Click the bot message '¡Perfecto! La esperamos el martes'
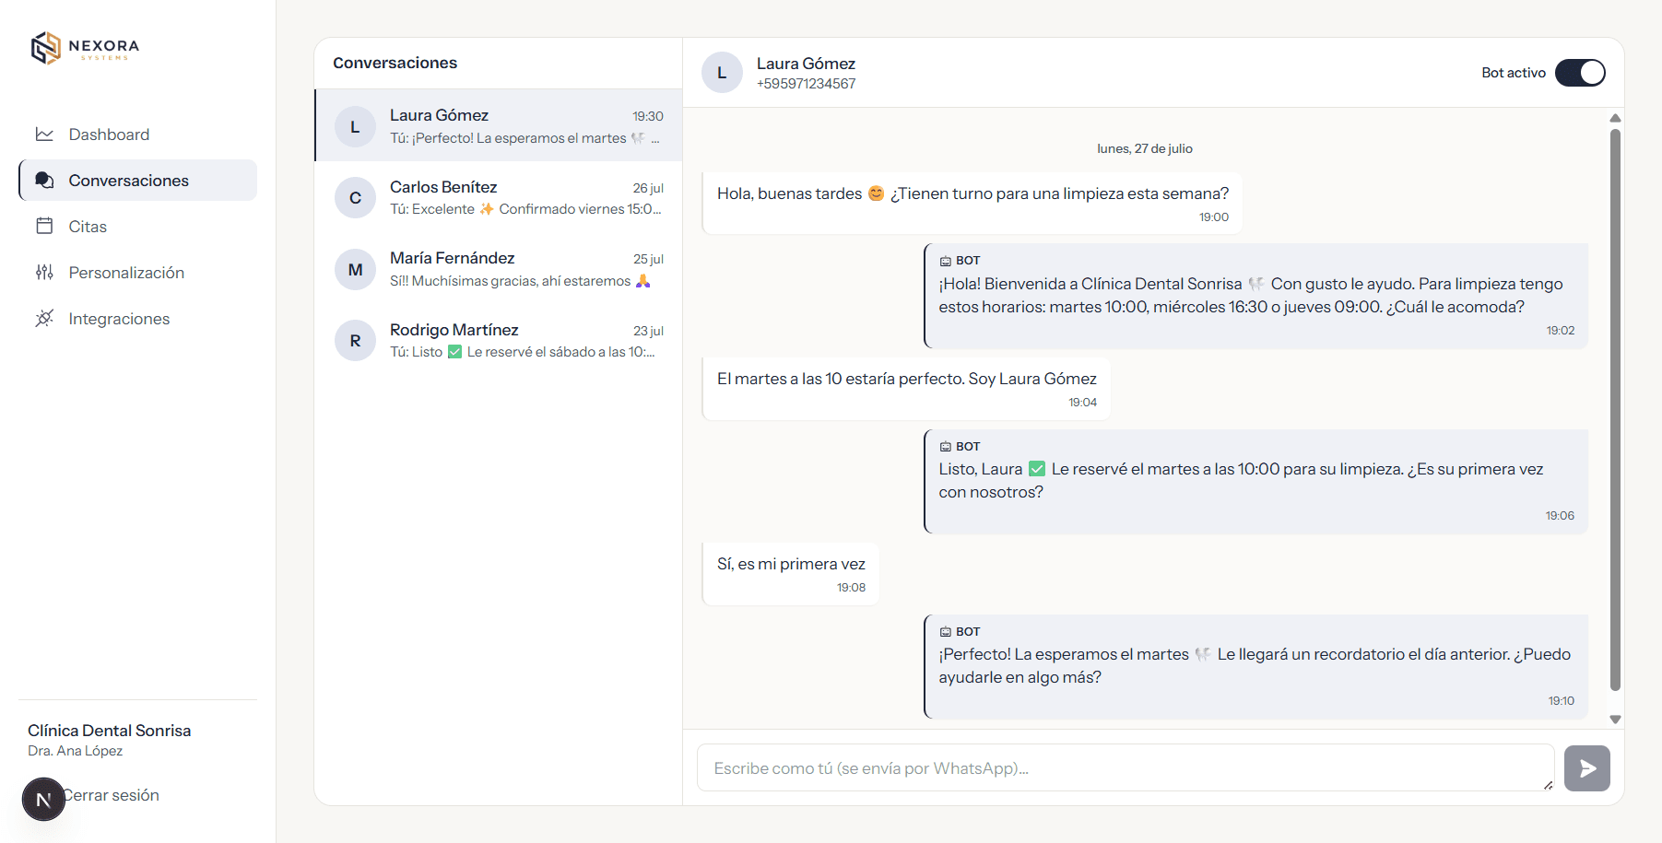Screen dimensions: 1662x843 click(x=1255, y=666)
